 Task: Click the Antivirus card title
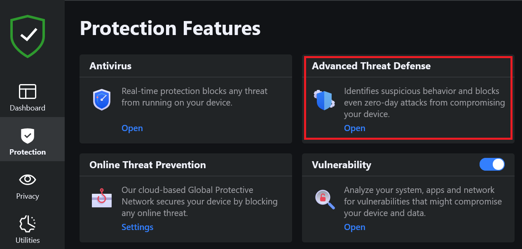(110, 66)
